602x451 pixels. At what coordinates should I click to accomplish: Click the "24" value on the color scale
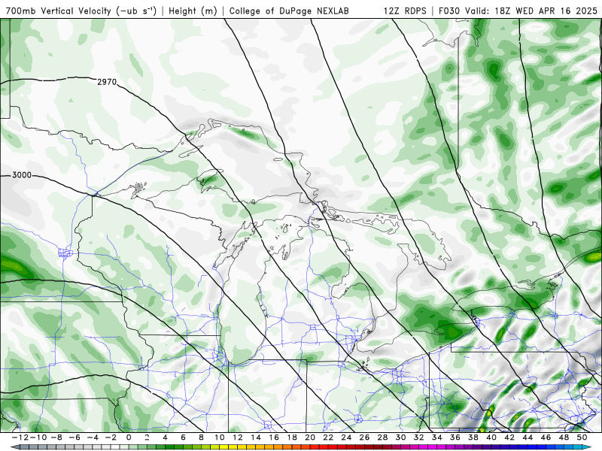pos(346,437)
